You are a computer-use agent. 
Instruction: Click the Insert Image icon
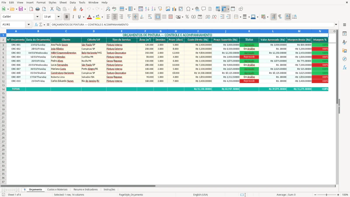pos(168,9)
